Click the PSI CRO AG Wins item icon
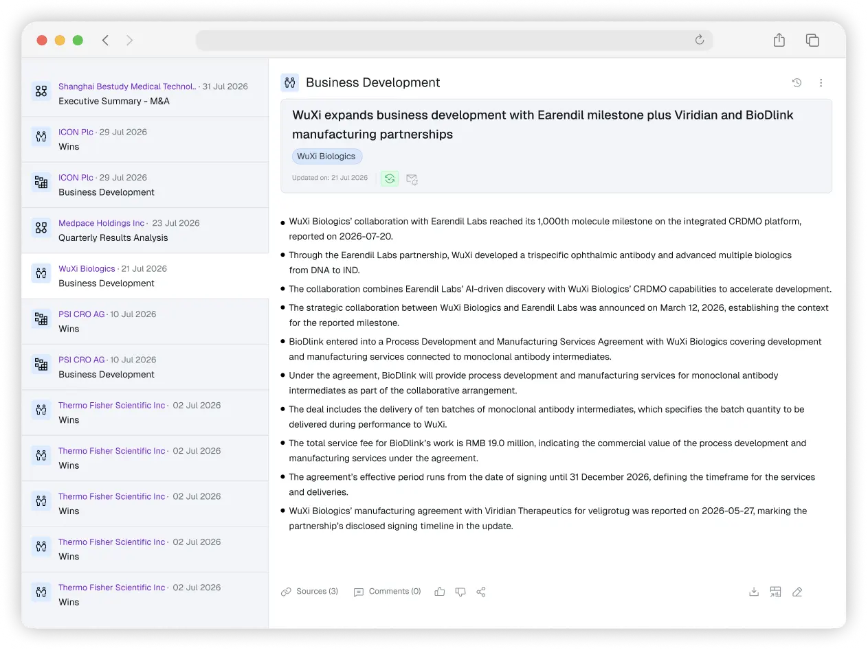The height and width of the screenshot is (650, 868). click(x=41, y=318)
